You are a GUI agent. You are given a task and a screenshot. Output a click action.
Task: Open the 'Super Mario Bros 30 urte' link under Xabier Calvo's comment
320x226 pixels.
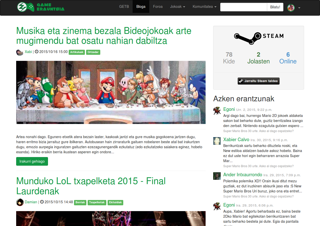coord(258,166)
